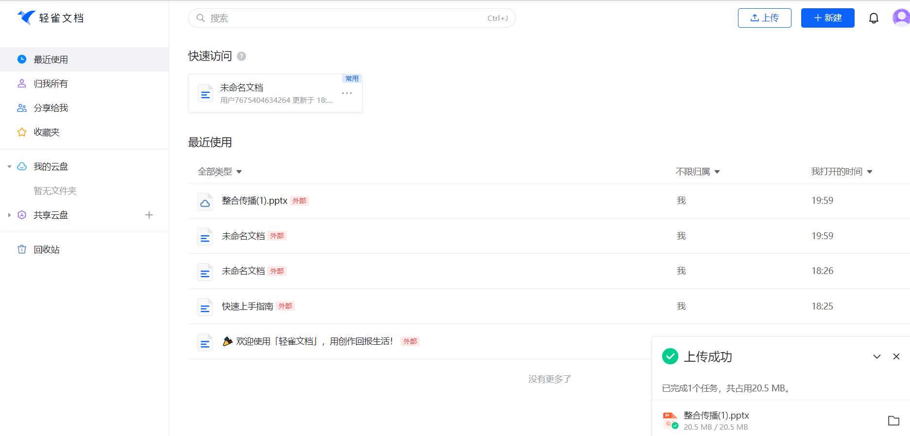Open 快速上手指南 document
910x436 pixels.
click(x=247, y=307)
